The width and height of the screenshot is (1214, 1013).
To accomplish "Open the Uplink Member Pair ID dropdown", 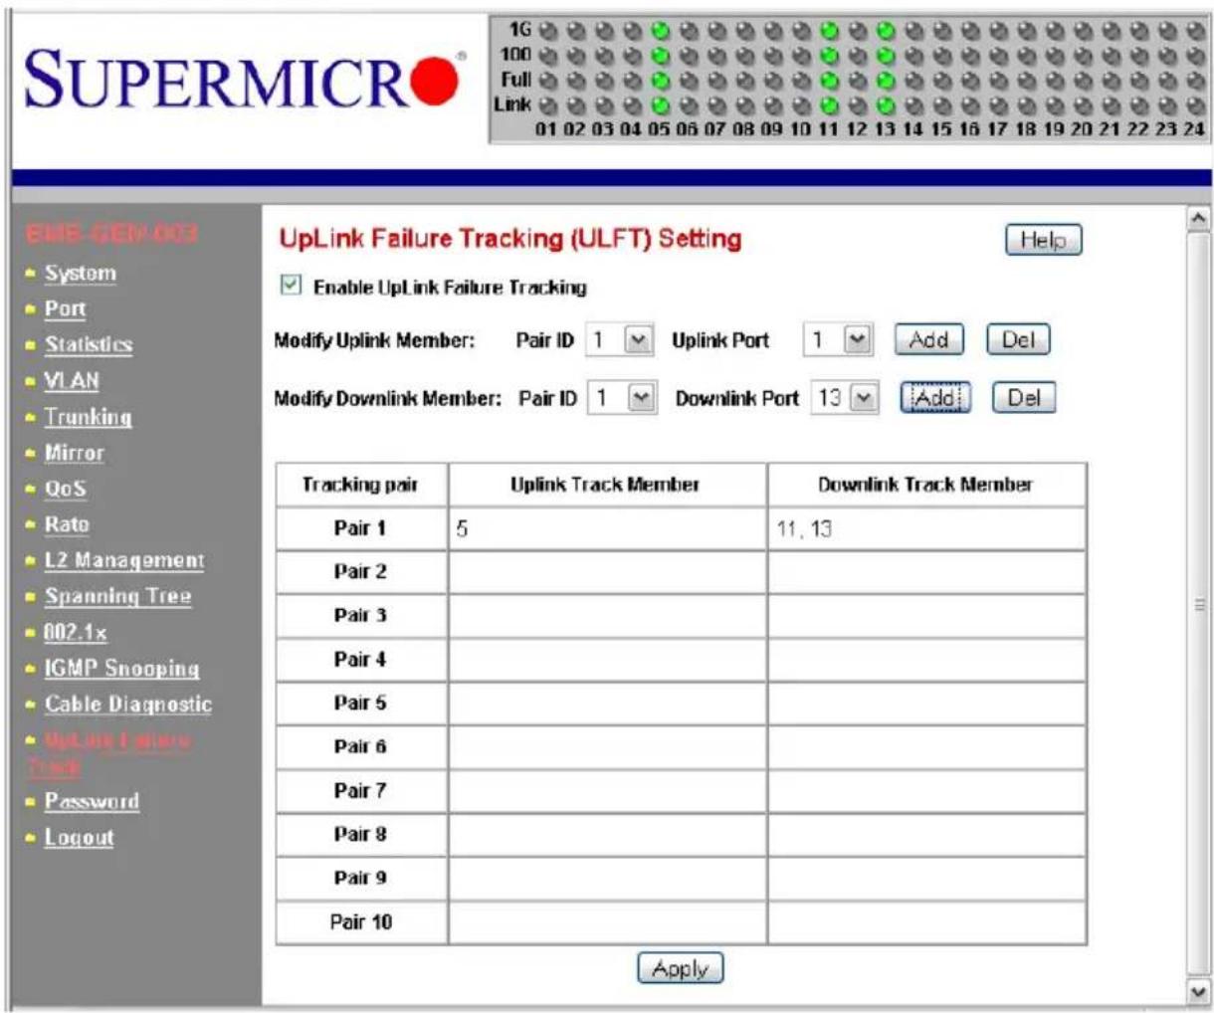I will [618, 340].
